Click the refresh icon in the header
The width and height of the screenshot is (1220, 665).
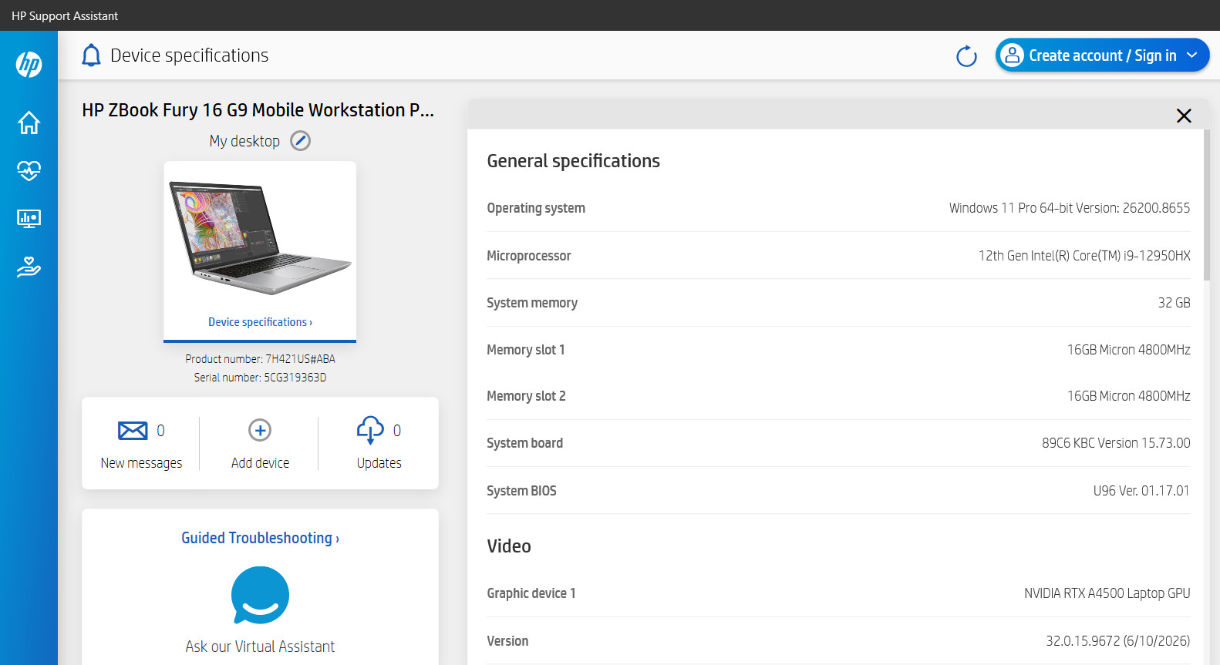pos(966,56)
